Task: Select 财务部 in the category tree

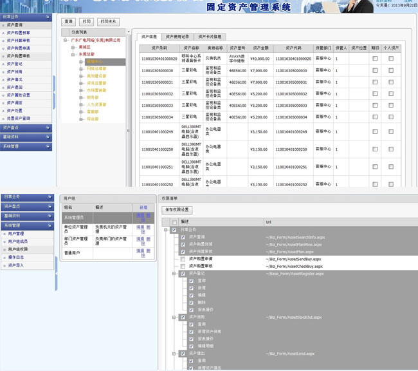Action: 93,97
